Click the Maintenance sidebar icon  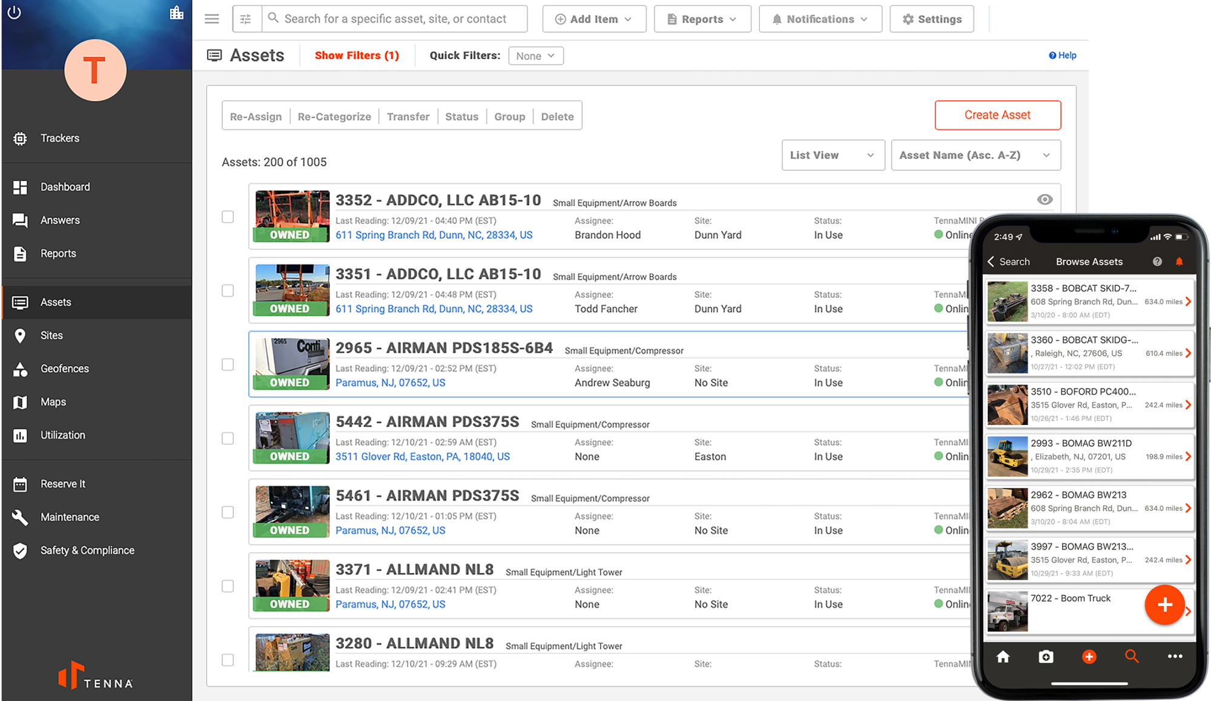click(20, 516)
